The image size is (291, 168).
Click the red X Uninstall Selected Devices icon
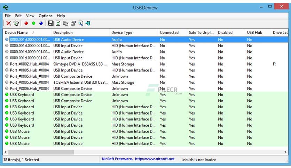point(9,23)
